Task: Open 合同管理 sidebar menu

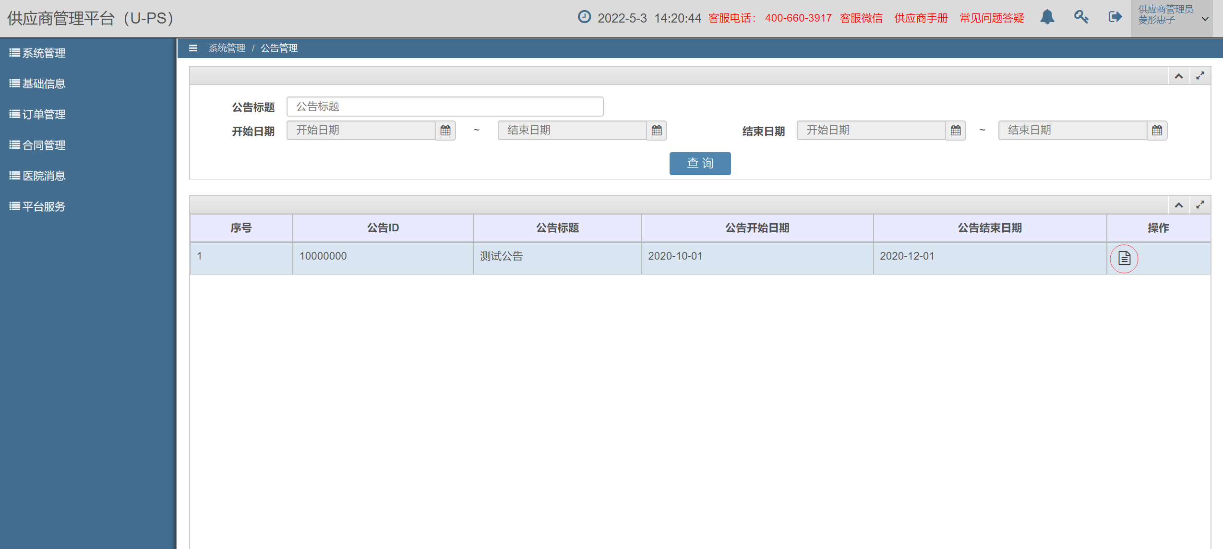Action: coord(37,145)
